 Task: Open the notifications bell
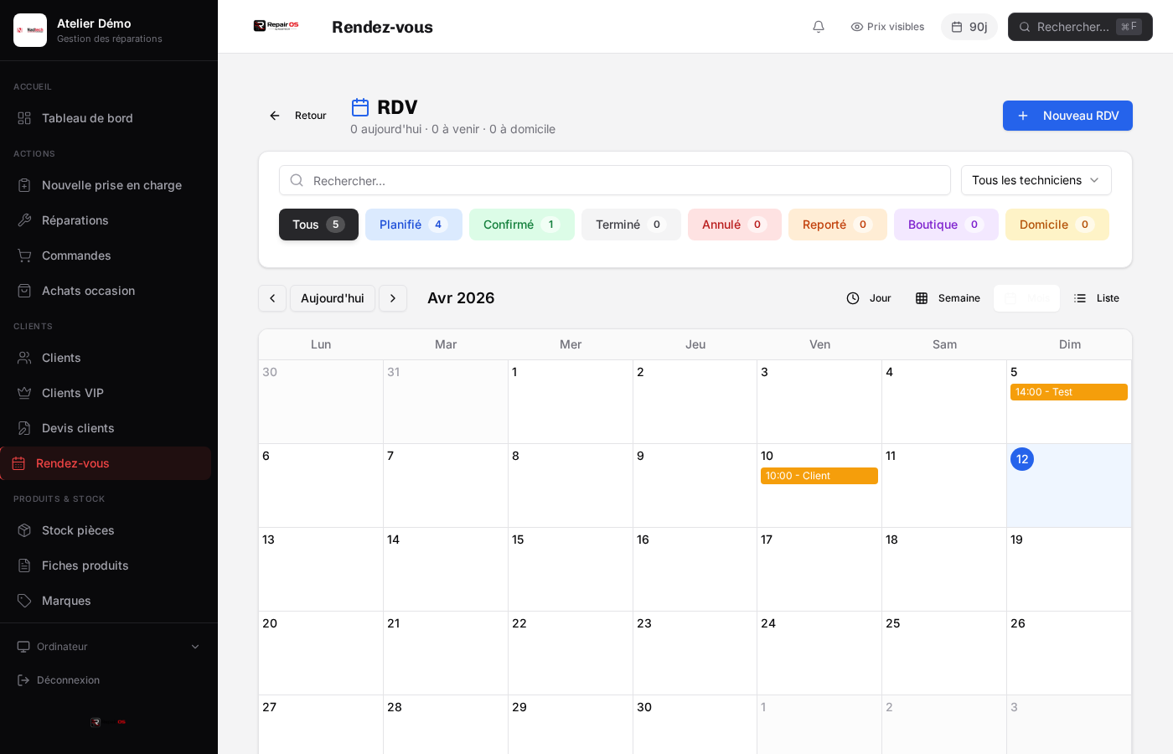[x=819, y=27]
